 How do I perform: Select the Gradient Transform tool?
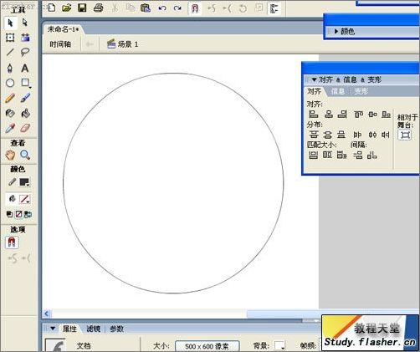[25, 38]
